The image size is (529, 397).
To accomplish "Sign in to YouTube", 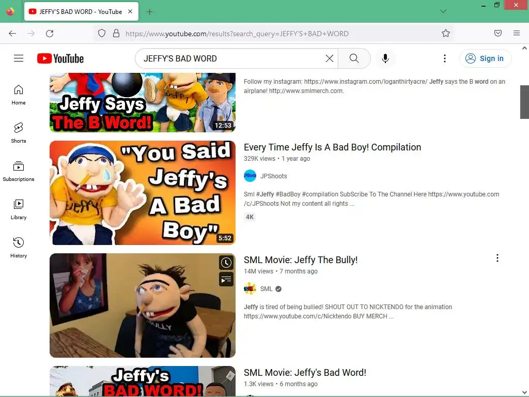I will (485, 58).
